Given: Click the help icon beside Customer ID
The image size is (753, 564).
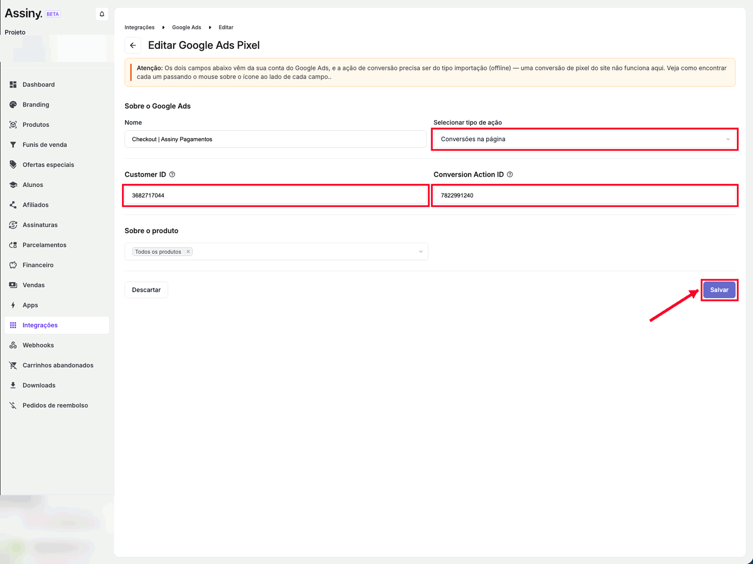Looking at the screenshot, I should (172, 174).
